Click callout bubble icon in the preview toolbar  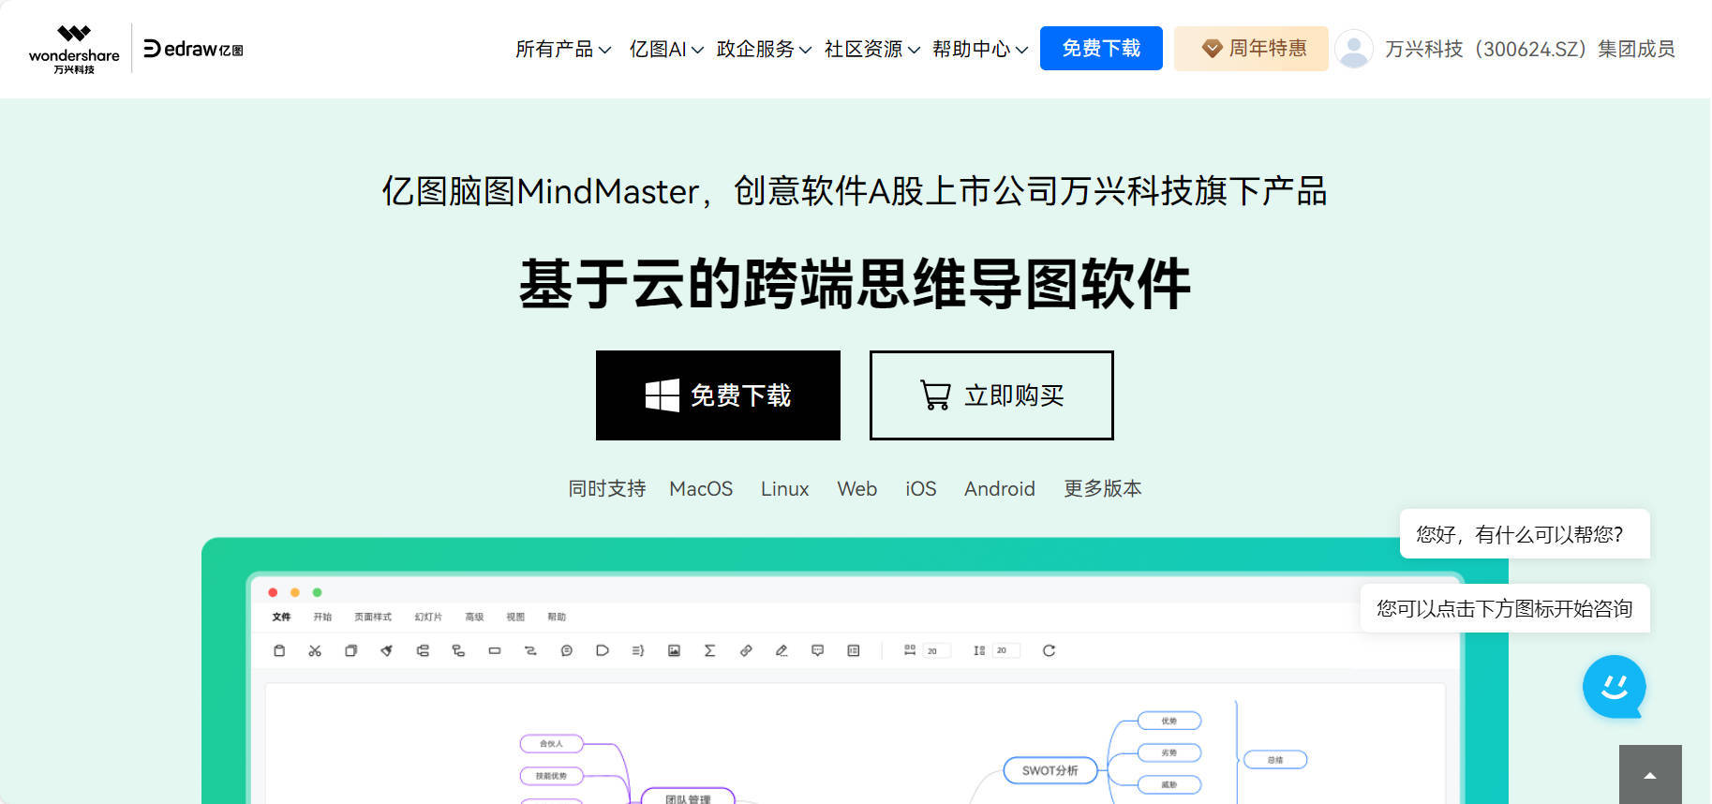[567, 650]
